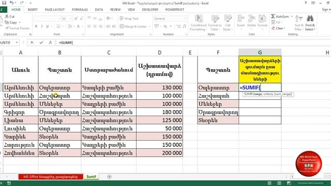
Task: Toggle Center horizontal alignment
Action: coord(95,26)
